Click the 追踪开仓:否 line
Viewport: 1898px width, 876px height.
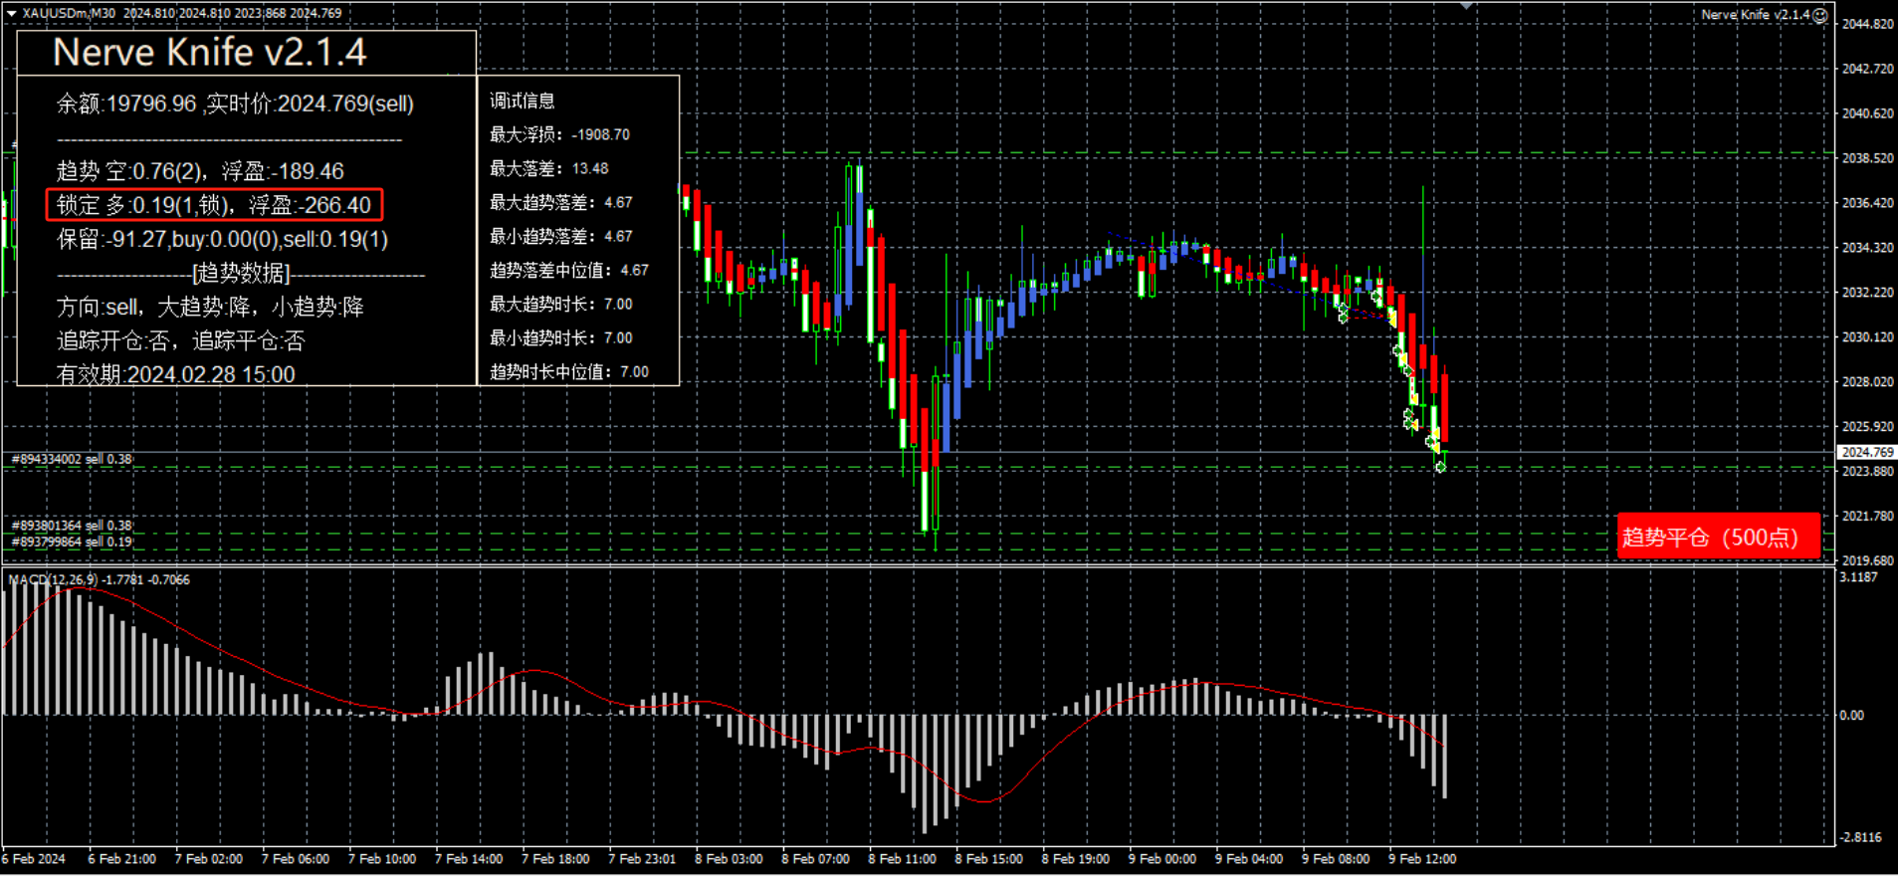(180, 340)
